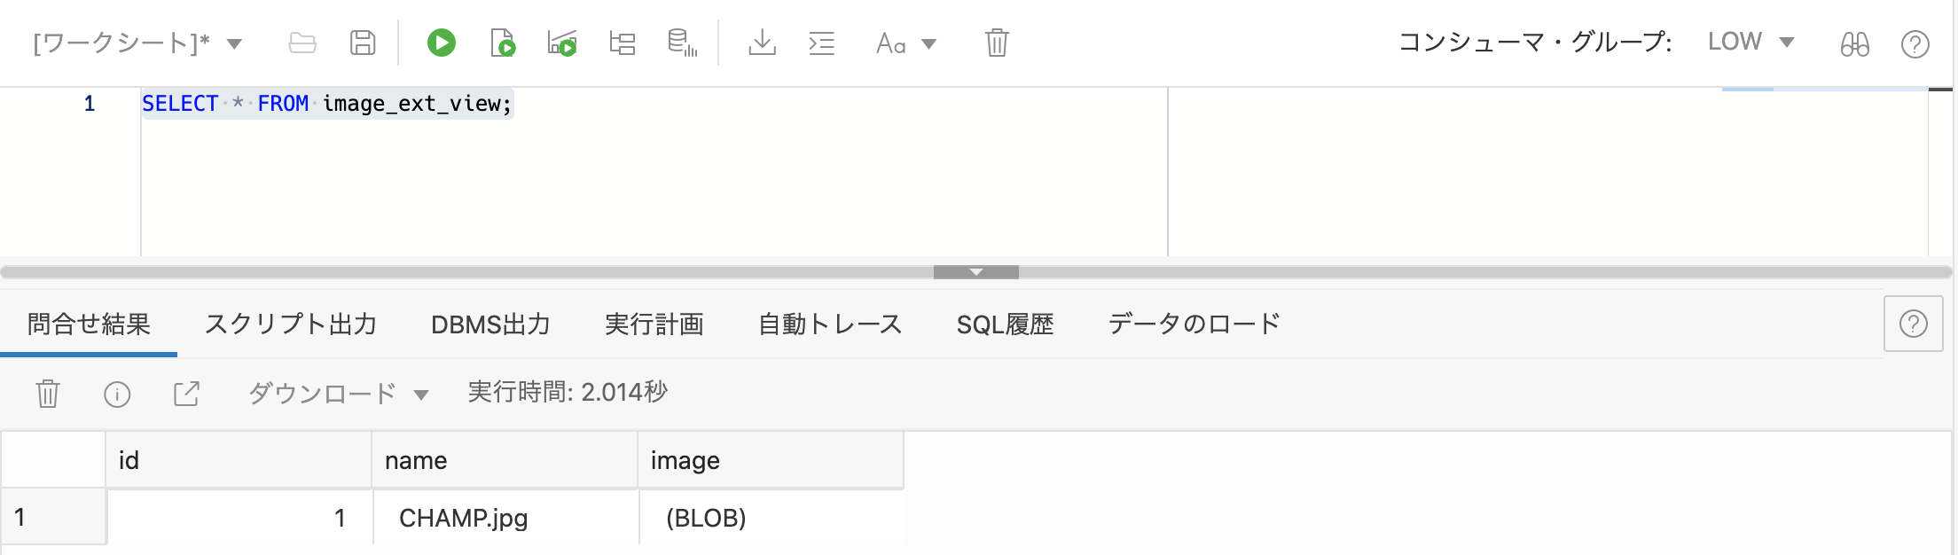Open the external link icon in results toolbar
The image size is (1958, 555).
[x=186, y=393]
